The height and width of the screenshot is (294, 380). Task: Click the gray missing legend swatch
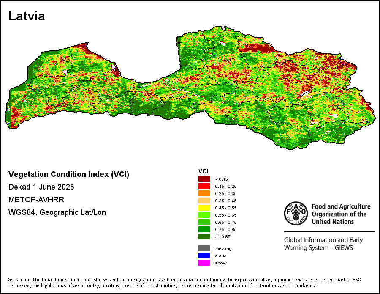[x=204, y=248]
